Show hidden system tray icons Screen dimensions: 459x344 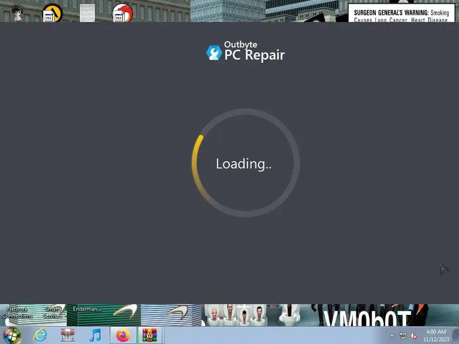point(392,336)
